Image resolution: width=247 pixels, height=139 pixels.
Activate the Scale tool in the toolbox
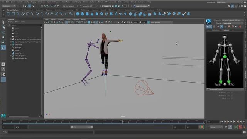3,47
